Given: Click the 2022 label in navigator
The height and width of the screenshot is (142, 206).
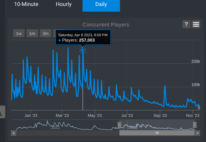Looking at the screenshot, I should coord(55,128).
